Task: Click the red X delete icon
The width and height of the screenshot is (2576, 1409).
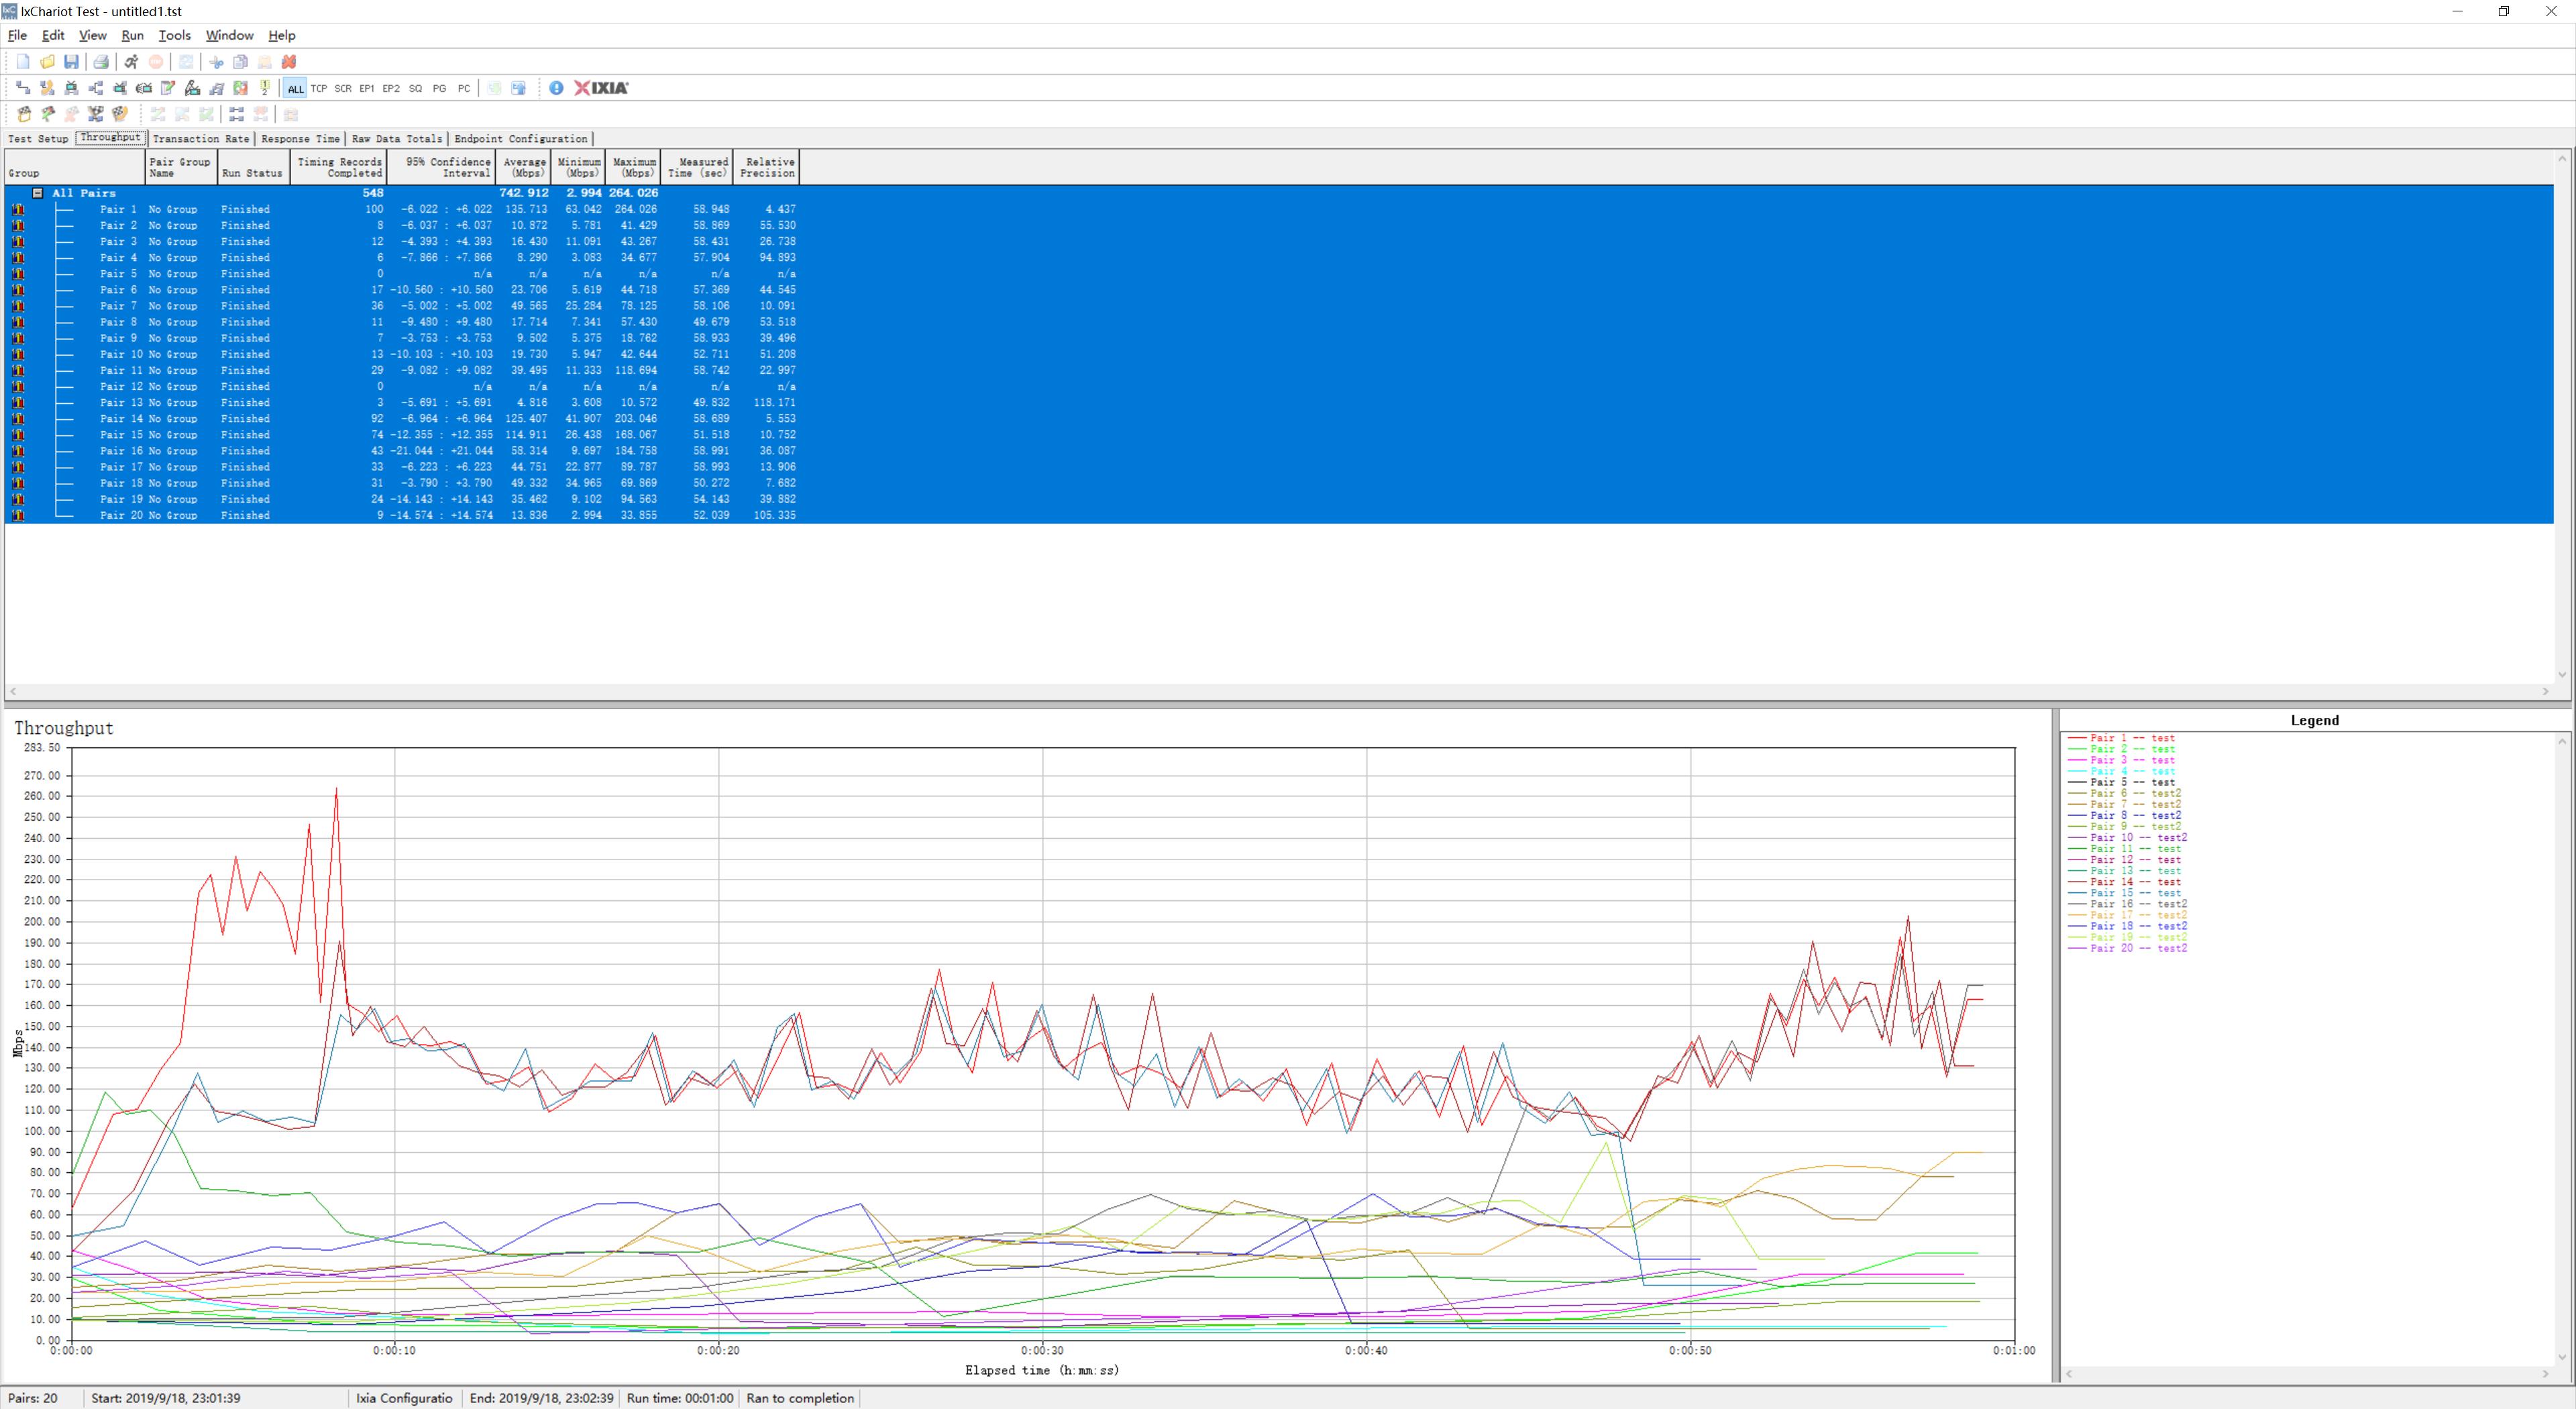Action: pos(289,62)
